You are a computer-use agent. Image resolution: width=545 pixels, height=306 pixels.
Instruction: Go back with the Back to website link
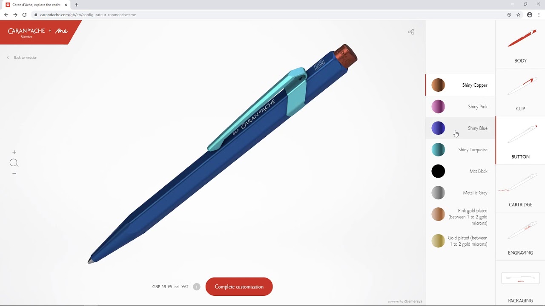point(22,57)
